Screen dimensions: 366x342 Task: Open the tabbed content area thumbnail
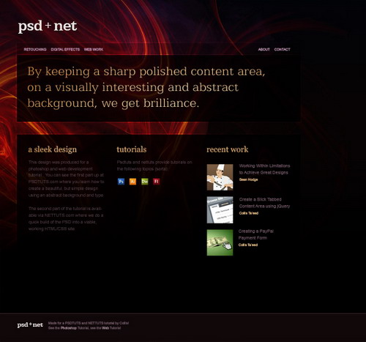[x=220, y=210]
